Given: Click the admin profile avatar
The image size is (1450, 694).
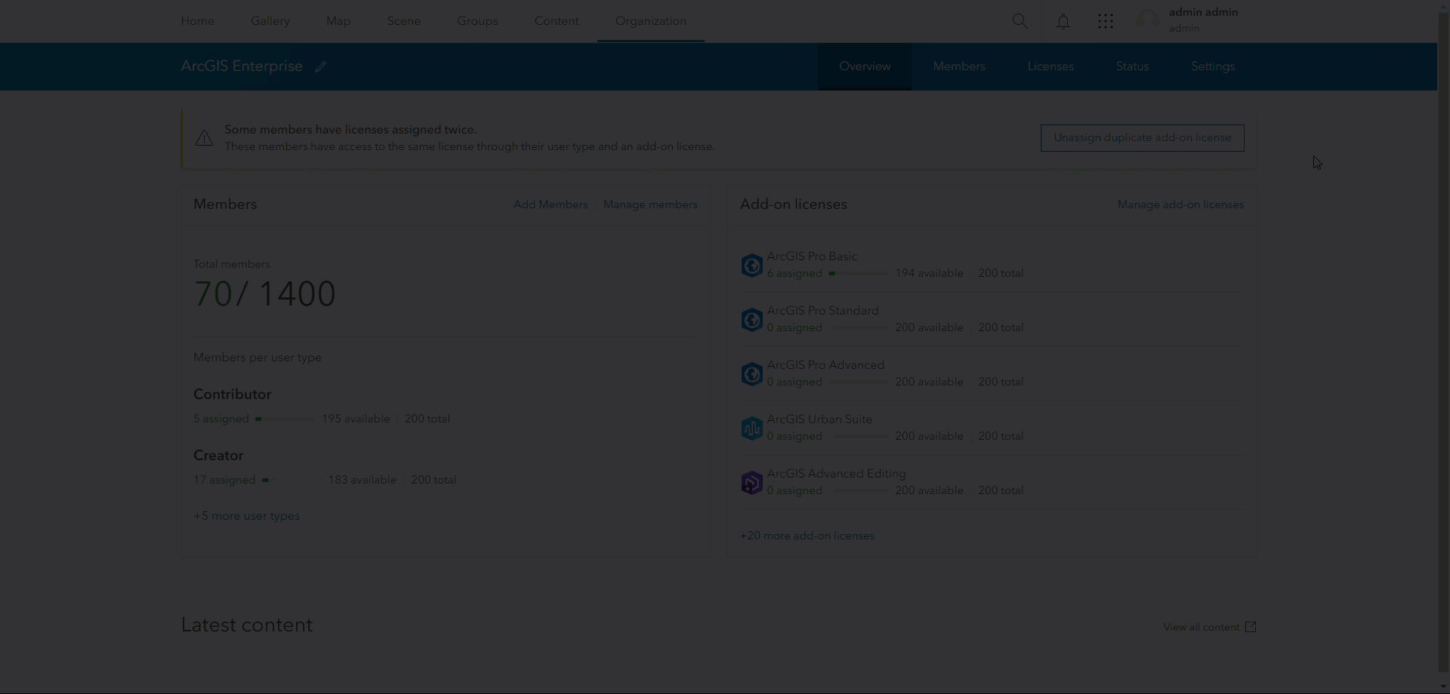Looking at the screenshot, I should [x=1149, y=20].
